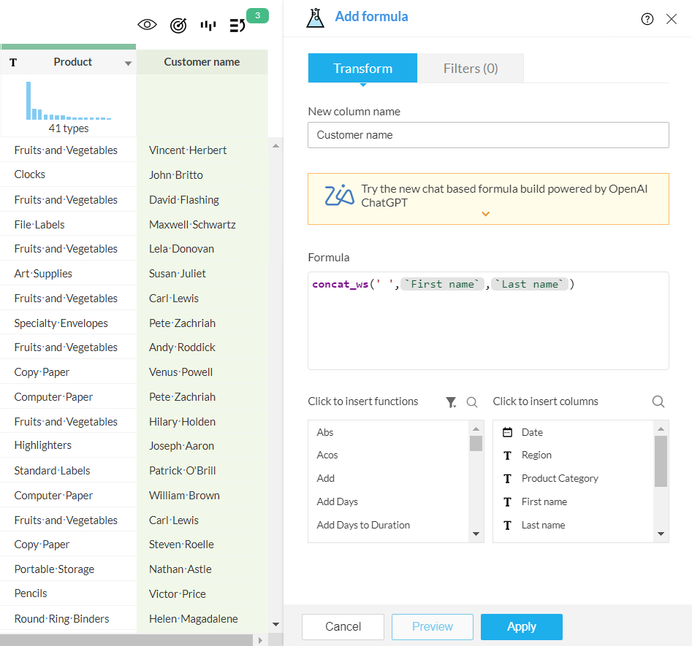692x646 pixels.
Task: Open the ruleset history icon
Action: tap(237, 26)
